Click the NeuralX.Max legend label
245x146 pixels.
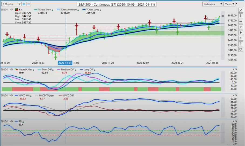pos(25,70)
